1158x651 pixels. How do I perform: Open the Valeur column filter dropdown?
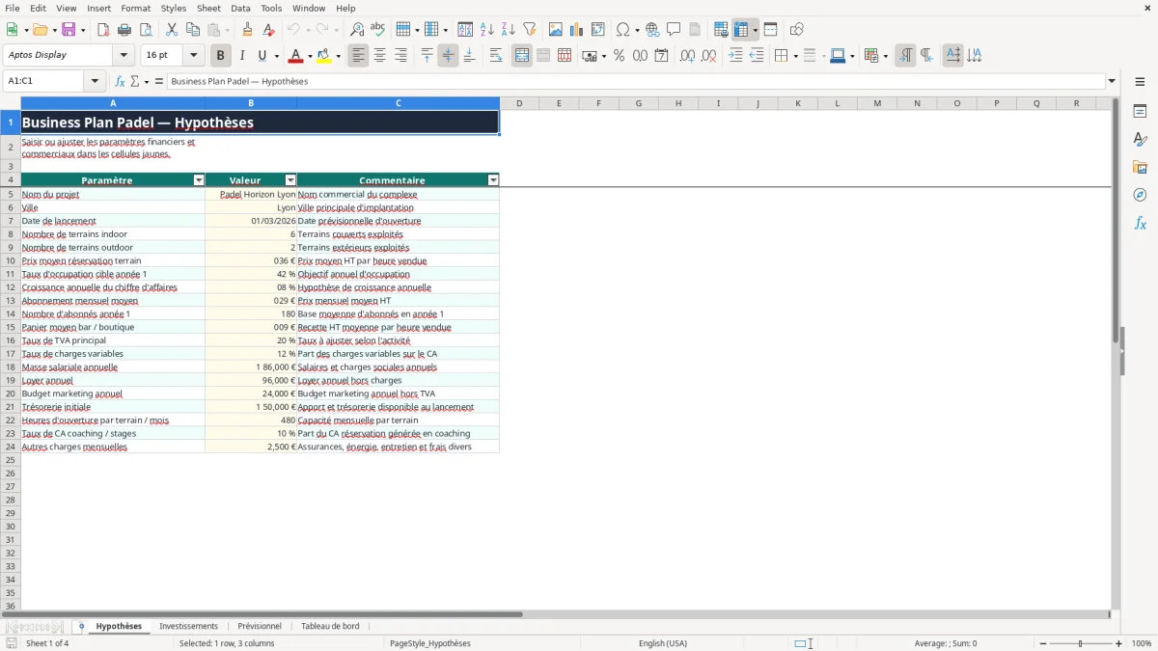pyautogui.click(x=290, y=180)
